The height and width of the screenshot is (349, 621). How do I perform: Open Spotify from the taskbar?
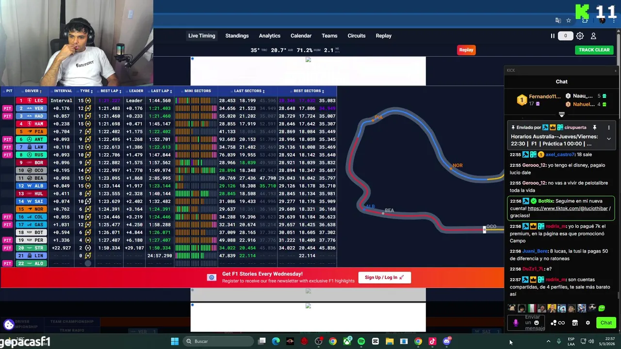point(361,341)
